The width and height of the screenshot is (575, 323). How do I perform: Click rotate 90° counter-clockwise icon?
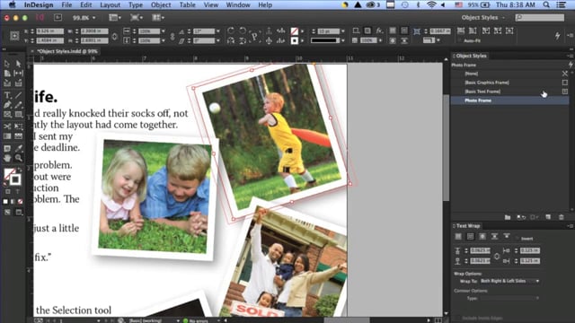(x=243, y=31)
